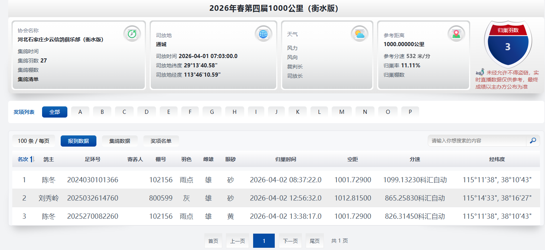Filter awards by category H
545x250 pixels.
pos(235,112)
